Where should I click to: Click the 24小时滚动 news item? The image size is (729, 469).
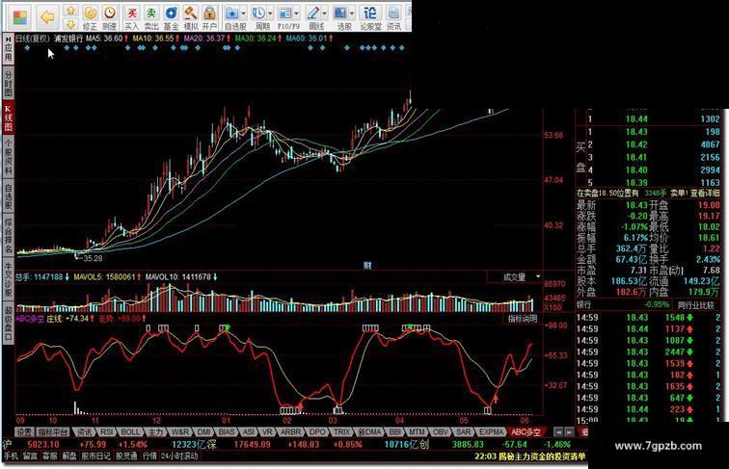coord(179,456)
